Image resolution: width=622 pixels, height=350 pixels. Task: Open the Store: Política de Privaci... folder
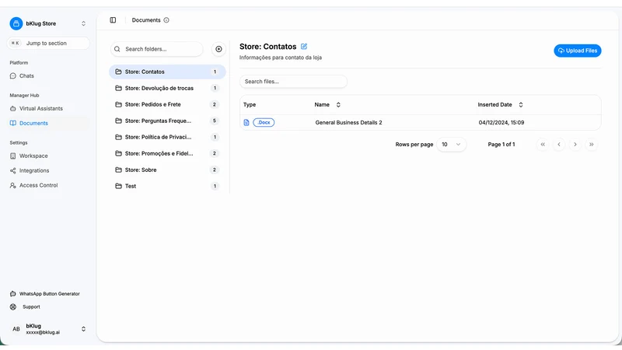coord(167,137)
